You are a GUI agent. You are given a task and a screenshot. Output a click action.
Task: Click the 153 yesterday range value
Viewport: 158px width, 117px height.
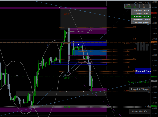[143, 7]
